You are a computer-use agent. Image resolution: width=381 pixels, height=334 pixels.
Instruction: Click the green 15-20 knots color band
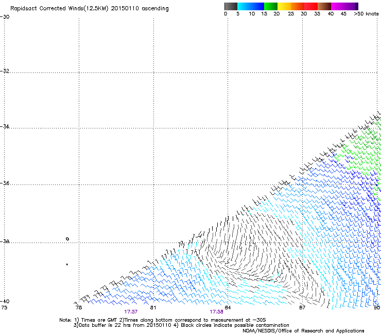[270, 6]
